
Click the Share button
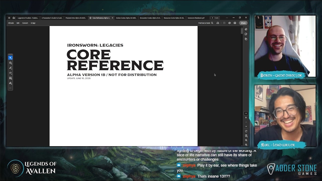click(x=243, y=23)
